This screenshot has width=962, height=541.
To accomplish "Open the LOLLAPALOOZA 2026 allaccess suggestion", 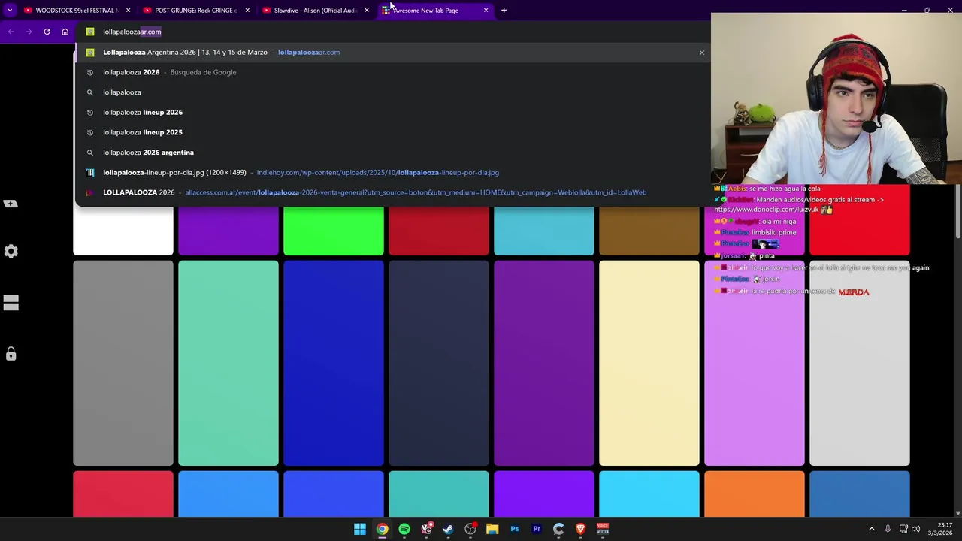I will click(x=392, y=192).
